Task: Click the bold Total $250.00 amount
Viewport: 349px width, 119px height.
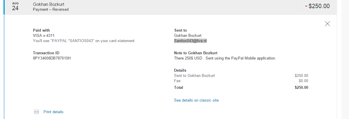Action: point(301,87)
